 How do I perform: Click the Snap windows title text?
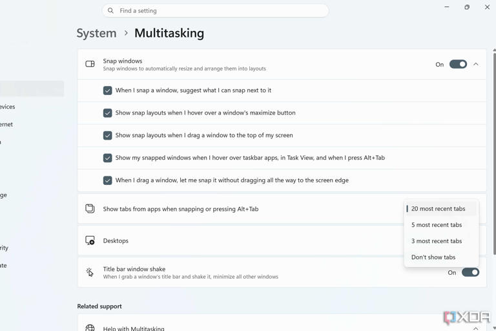[x=123, y=61]
